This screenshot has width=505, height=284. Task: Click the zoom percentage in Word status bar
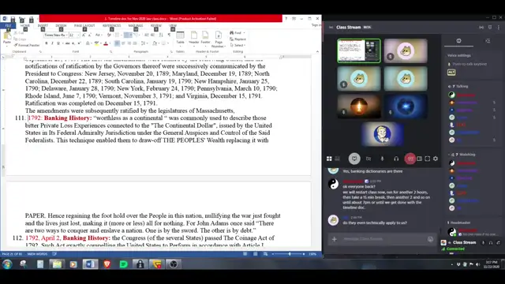tap(312, 254)
